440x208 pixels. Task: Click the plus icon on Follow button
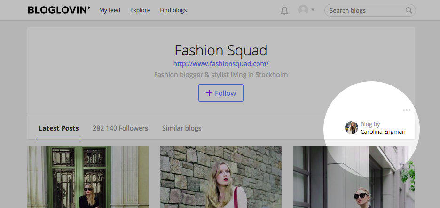click(x=209, y=93)
